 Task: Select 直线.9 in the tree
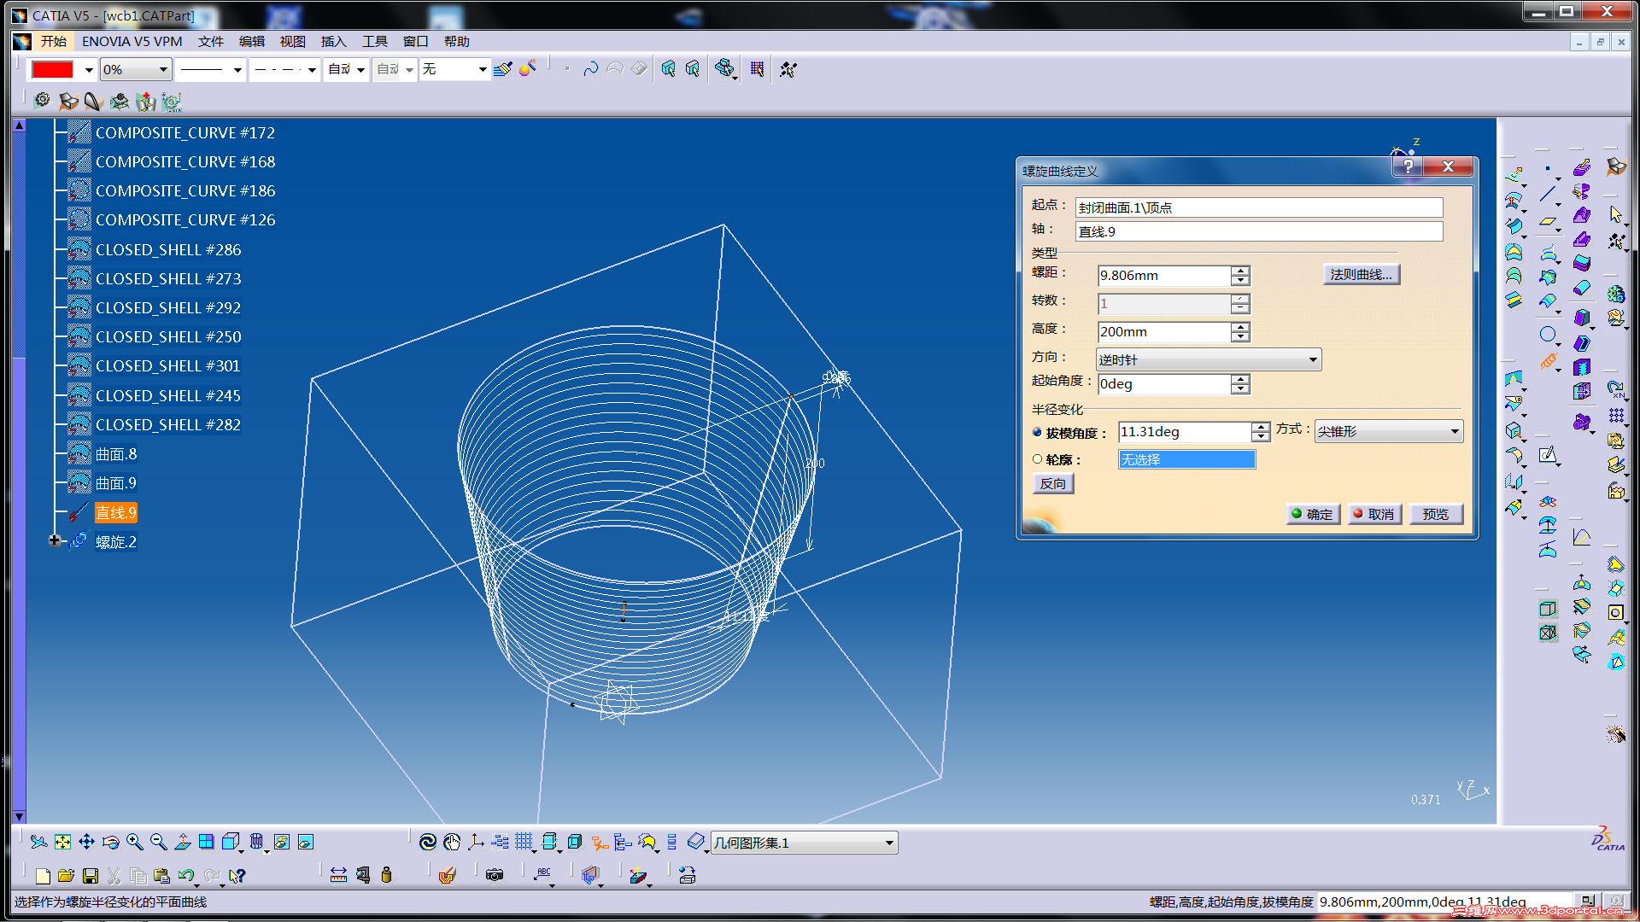click(115, 512)
